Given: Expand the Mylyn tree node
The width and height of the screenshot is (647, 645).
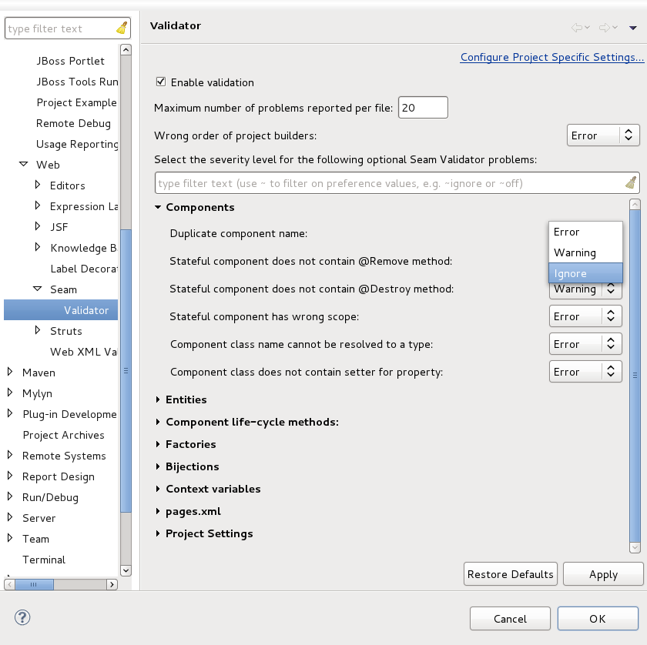Looking at the screenshot, I should point(10,393).
